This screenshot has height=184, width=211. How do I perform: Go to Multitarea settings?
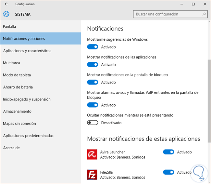pyautogui.click(x=11, y=63)
